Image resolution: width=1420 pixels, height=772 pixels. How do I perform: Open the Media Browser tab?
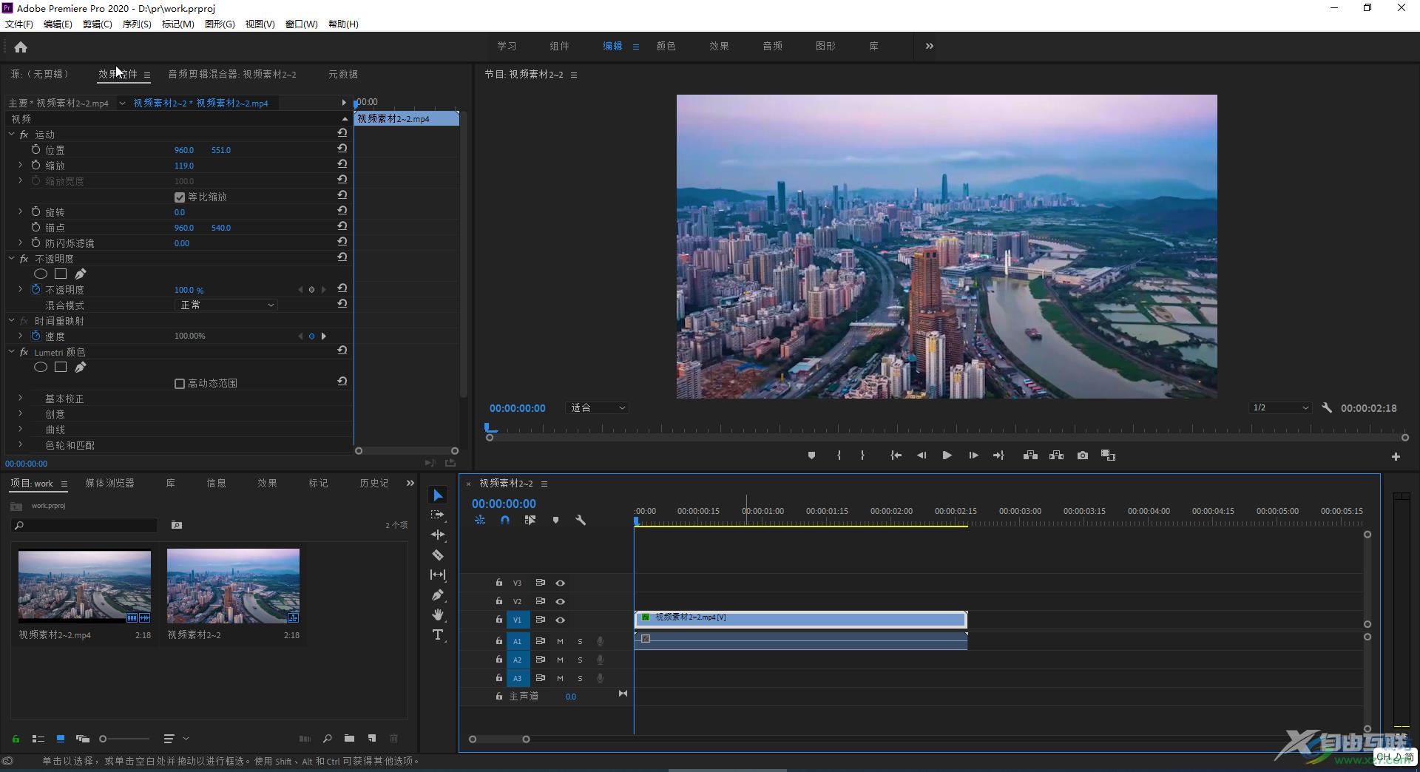point(109,483)
